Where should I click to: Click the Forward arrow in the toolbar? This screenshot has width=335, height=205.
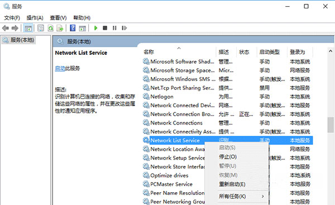pos(15,28)
